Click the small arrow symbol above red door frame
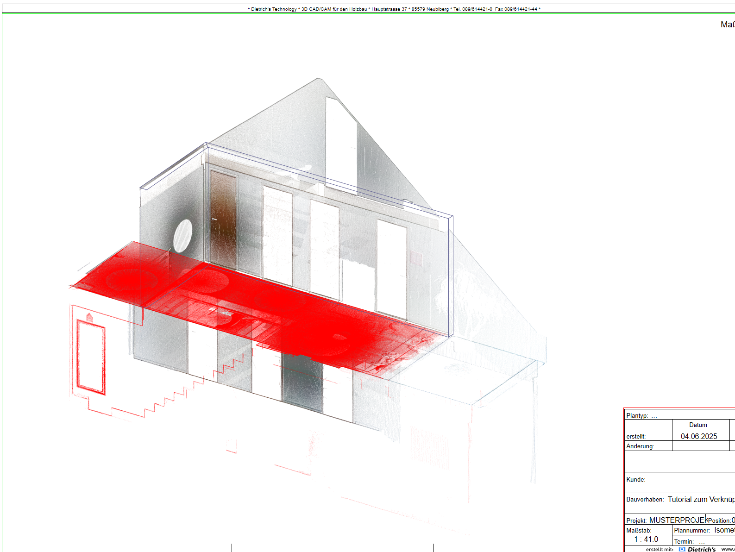 89,317
